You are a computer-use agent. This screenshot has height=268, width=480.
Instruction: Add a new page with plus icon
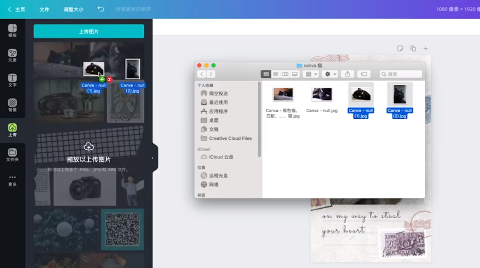tap(425, 48)
